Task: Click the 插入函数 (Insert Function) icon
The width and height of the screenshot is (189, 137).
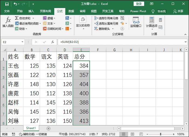Action: (x=8, y=22)
